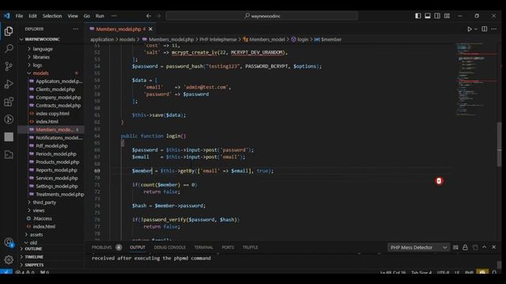Expand the TIMELINE section
Image resolution: width=506 pixels, height=284 pixels.
point(34,257)
